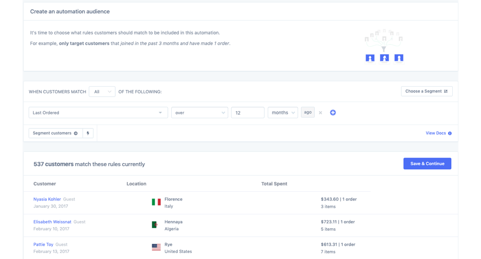Open customer Nyasia Kohler's profile
The height and width of the screenshot is (259, 481).
coord(47,199)
